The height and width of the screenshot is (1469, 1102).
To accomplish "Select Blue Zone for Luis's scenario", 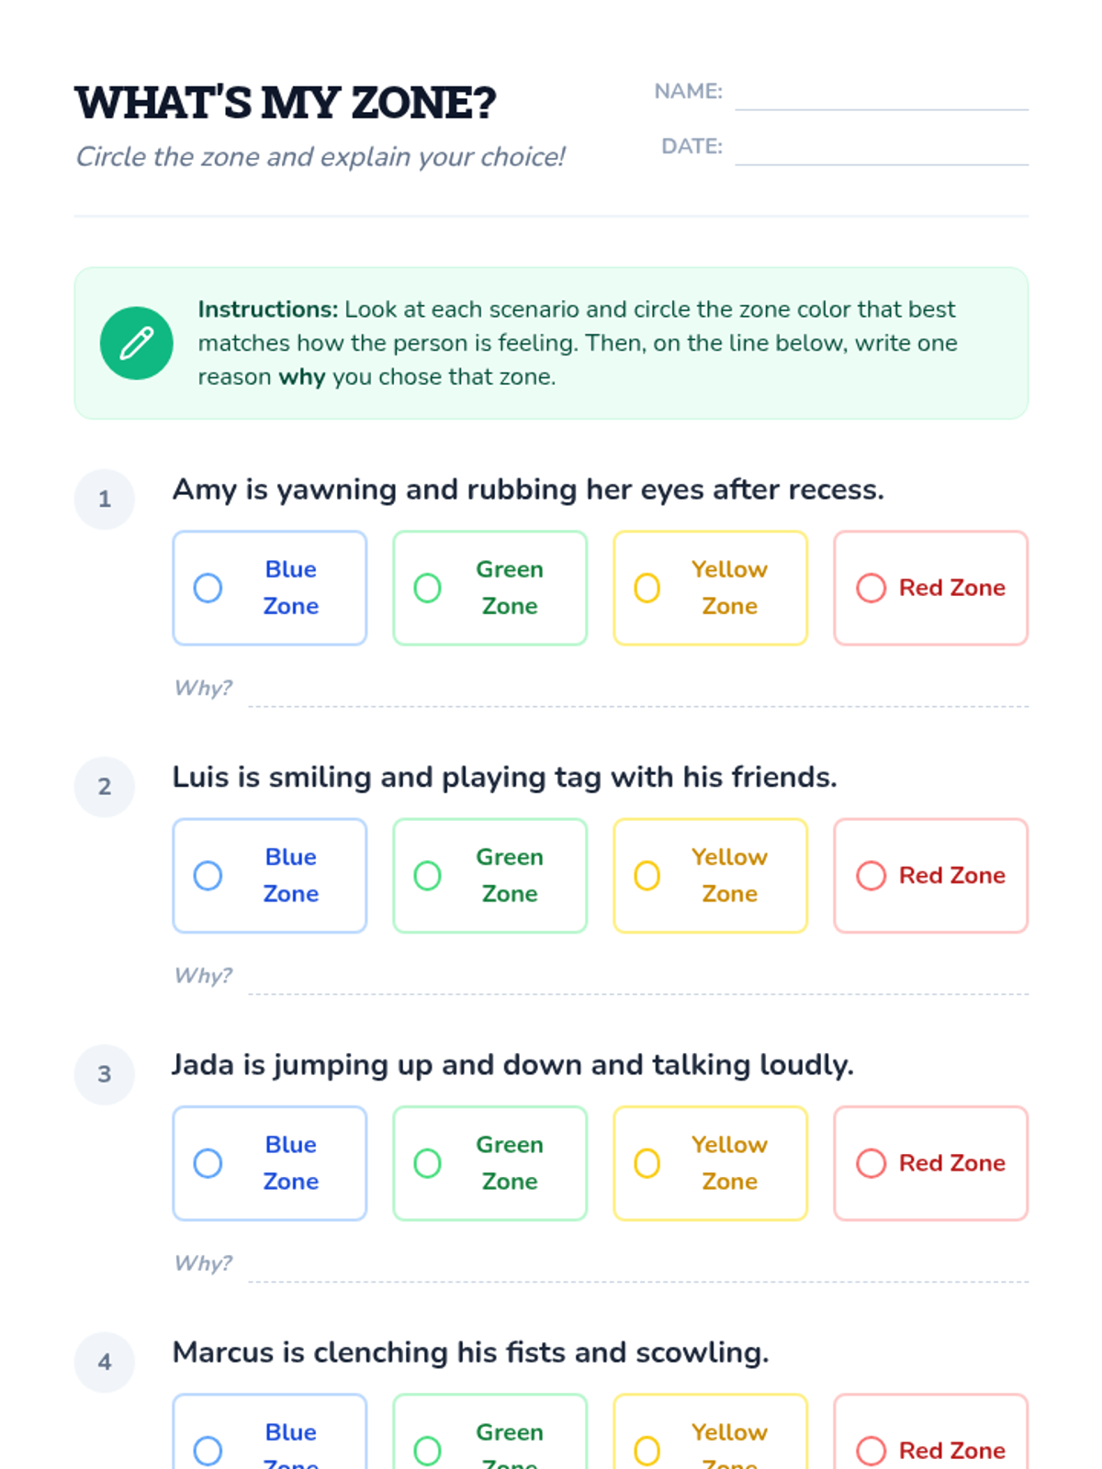I will tap(270, 876).
